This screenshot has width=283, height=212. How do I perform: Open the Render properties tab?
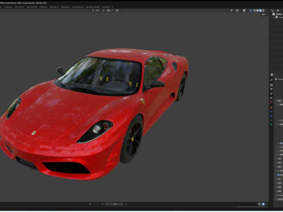[x=271, y=85]
